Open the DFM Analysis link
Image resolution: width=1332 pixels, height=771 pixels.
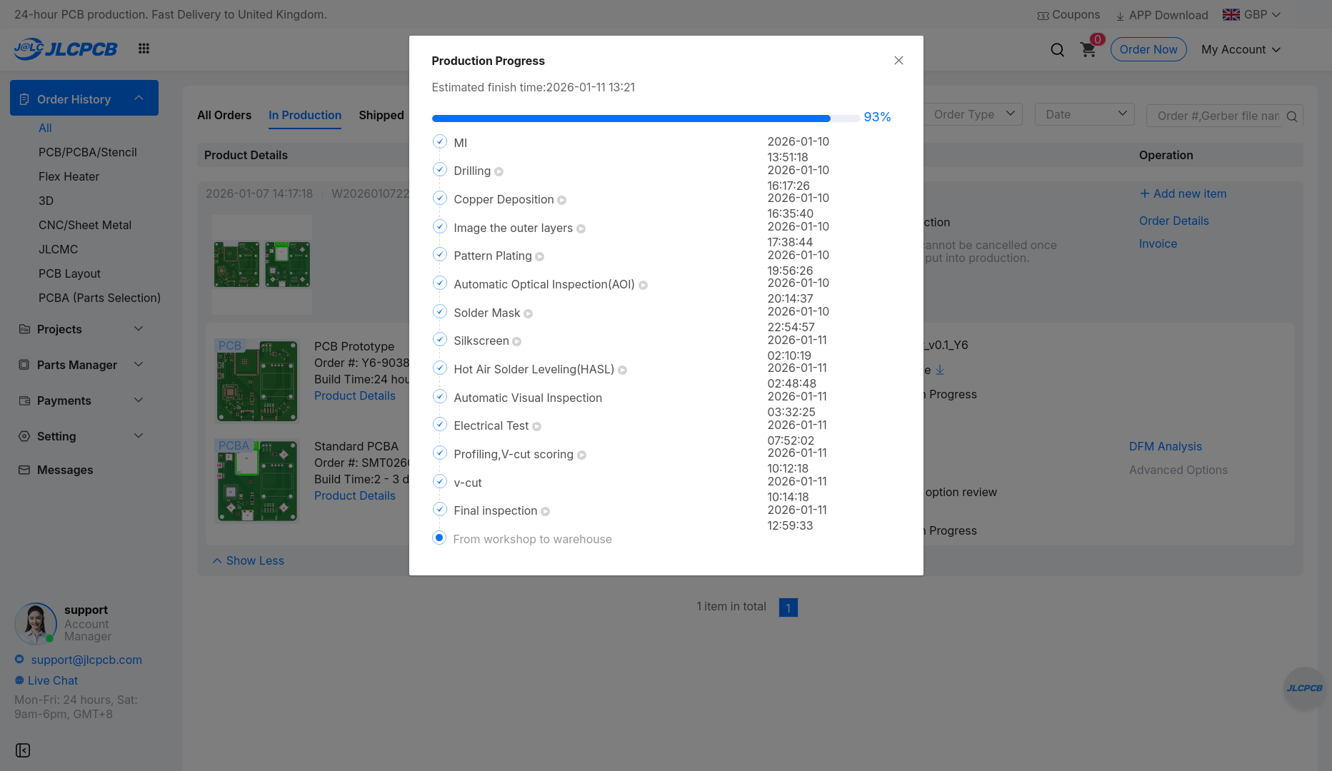pyautogui.click(x=1166, y=446)
